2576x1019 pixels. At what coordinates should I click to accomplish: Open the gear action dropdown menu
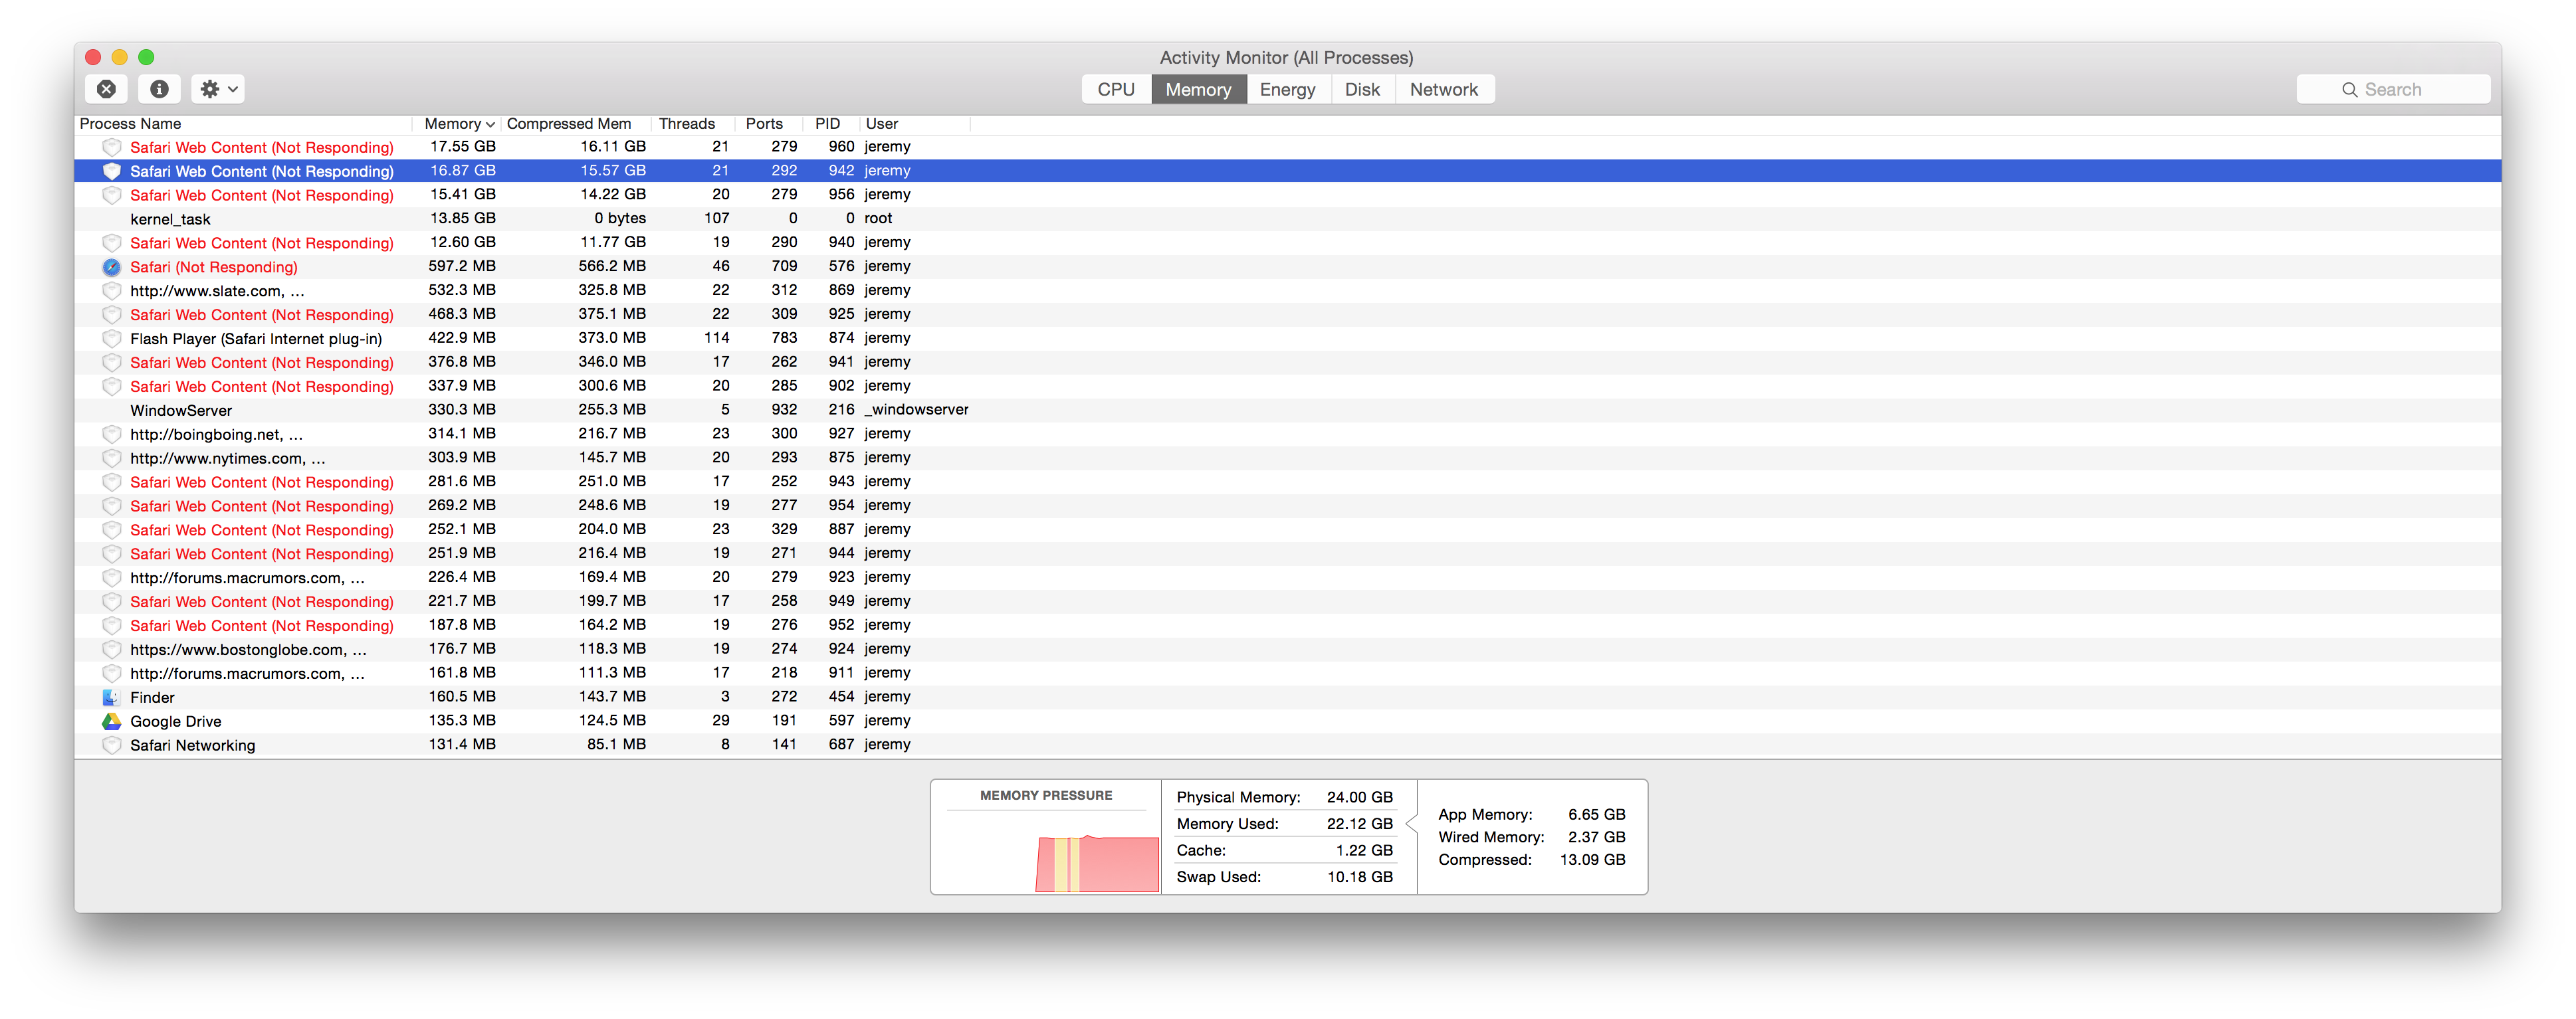pos(218,89)
